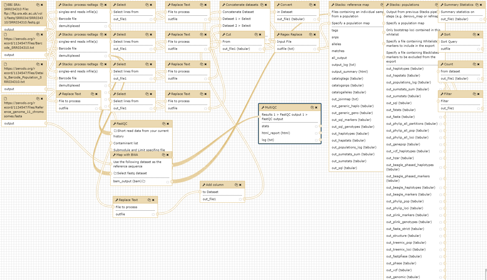Toggle Convert out_file1 (tabular) output checkbox
Image resolution: width=487 pixels, height=280 pixels.
315,19
